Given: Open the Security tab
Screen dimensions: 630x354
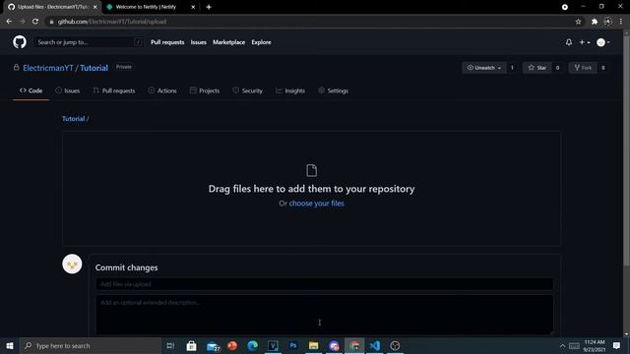Looking at the screenshot, I should 247,90.
